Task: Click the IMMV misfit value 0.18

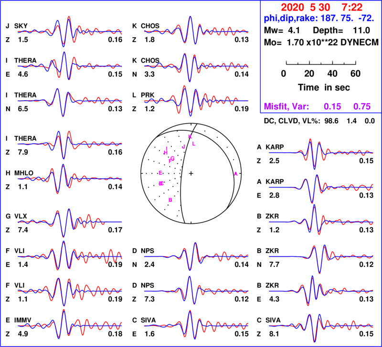Action: pos(115,334)
